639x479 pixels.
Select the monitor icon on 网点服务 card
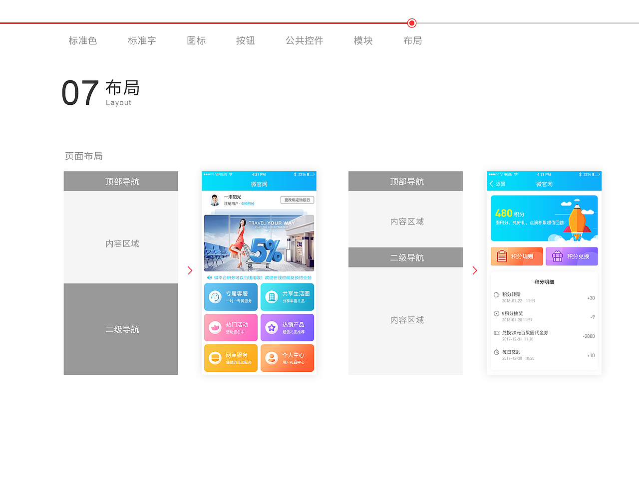point(215,356)
